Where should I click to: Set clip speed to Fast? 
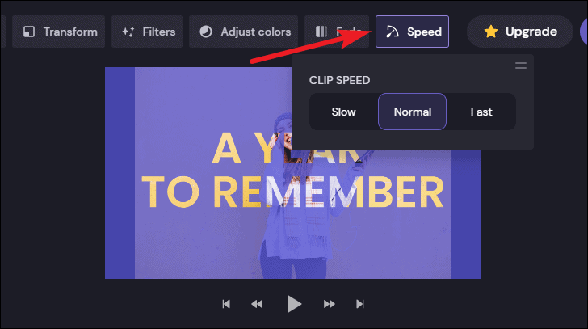click(481, 112)
